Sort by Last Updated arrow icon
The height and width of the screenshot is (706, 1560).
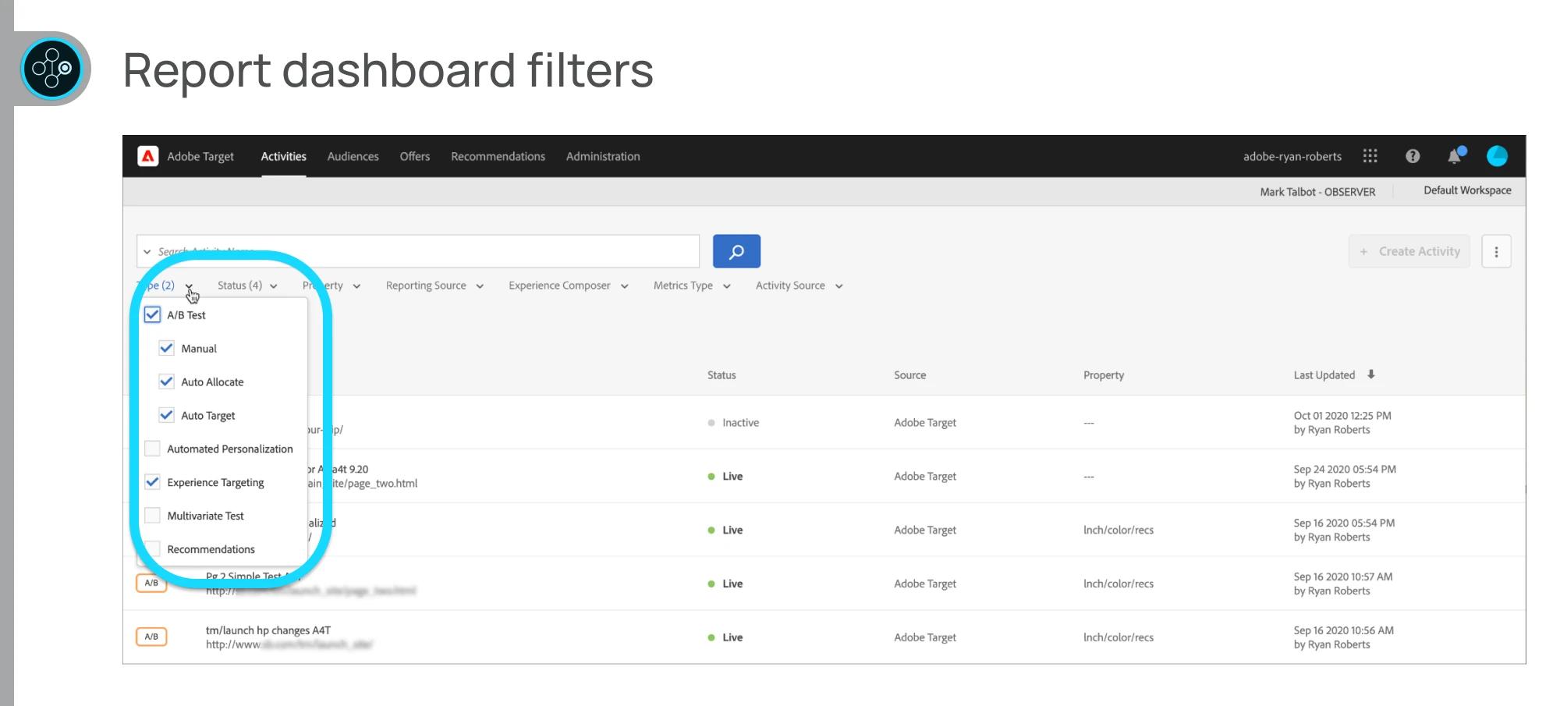[1370, 374]
